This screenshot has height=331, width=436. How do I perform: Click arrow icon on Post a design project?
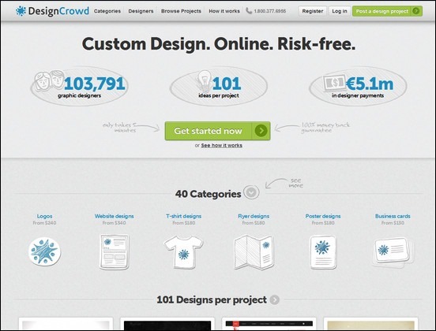(416, 11)
